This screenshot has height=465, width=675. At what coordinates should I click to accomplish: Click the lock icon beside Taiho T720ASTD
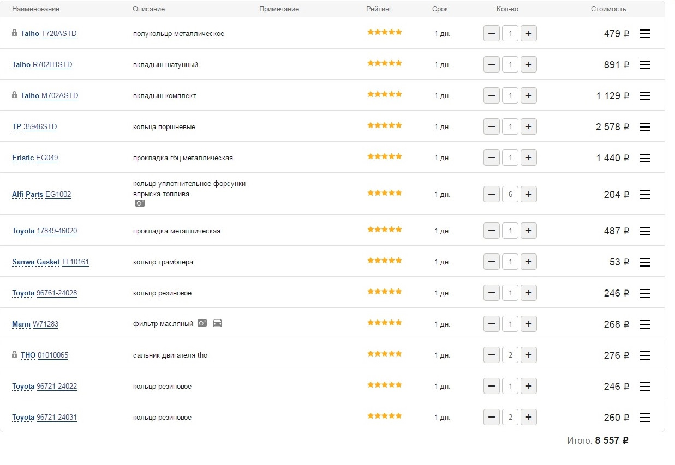[15, 33]
